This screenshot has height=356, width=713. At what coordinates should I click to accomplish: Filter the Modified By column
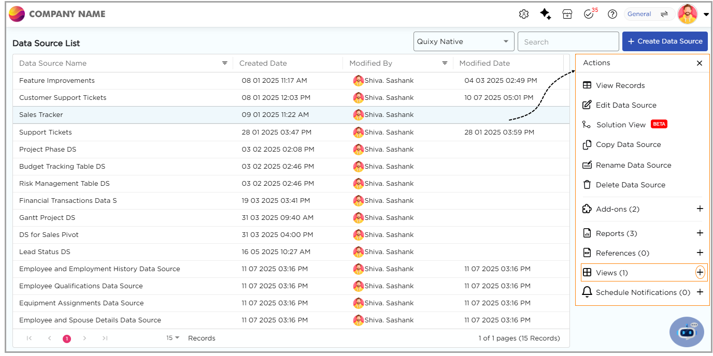445,63
